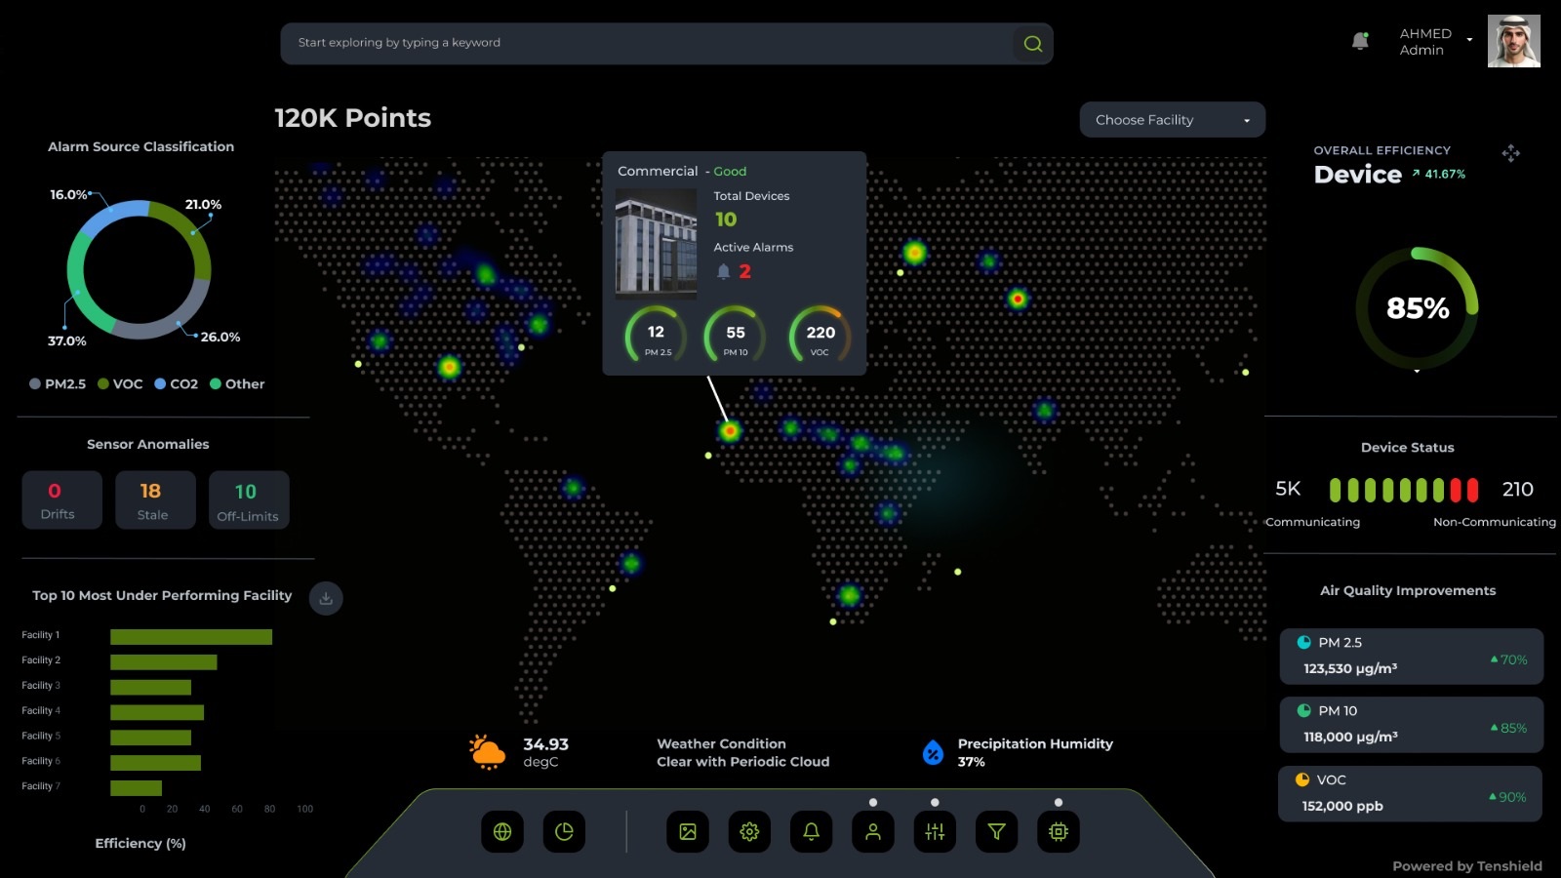The image size is (1561, 878).
Task: Open the pie chart view in dock
Action: pyautogui.click(x=564, y=832)
